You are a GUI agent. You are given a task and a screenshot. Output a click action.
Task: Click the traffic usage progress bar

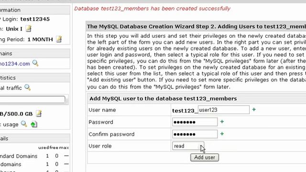pos(33,99)
